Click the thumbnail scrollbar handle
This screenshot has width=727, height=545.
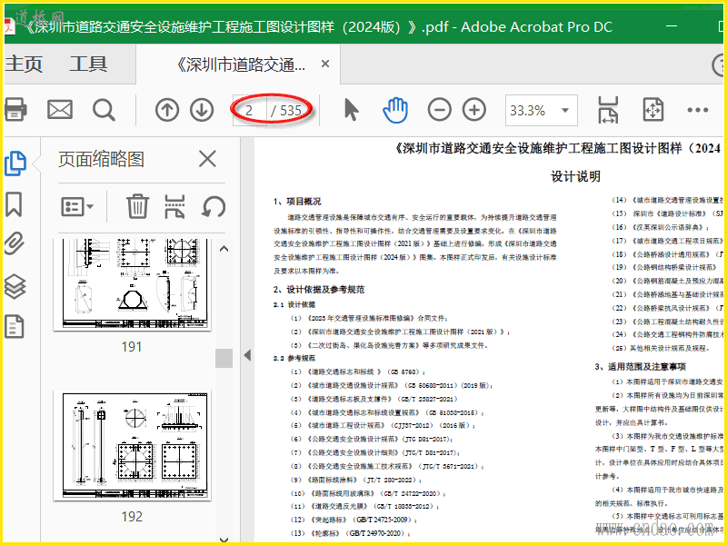(x=224, y=358)
